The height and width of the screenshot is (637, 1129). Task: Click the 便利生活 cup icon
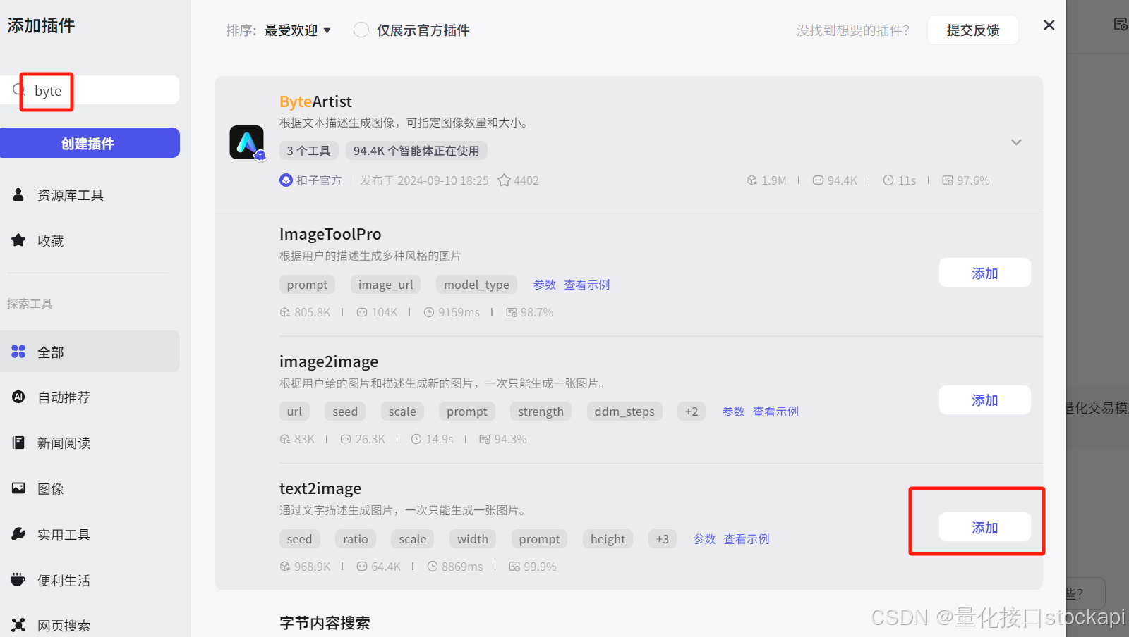pyautogui.click(x=18, y=580)
